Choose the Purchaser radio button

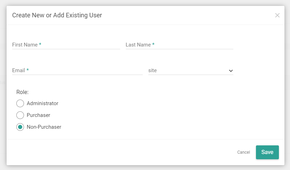coord(20,115)
